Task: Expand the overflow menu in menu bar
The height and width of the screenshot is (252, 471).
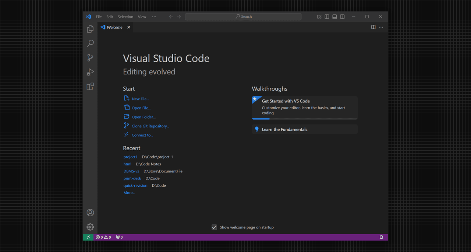Action: (x=154, y=17)
